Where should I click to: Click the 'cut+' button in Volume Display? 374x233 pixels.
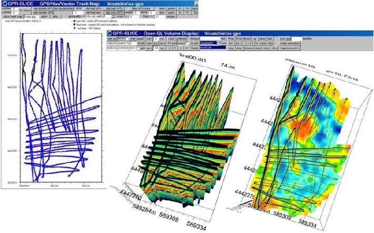pyautogui.click(x=149, y=38)
